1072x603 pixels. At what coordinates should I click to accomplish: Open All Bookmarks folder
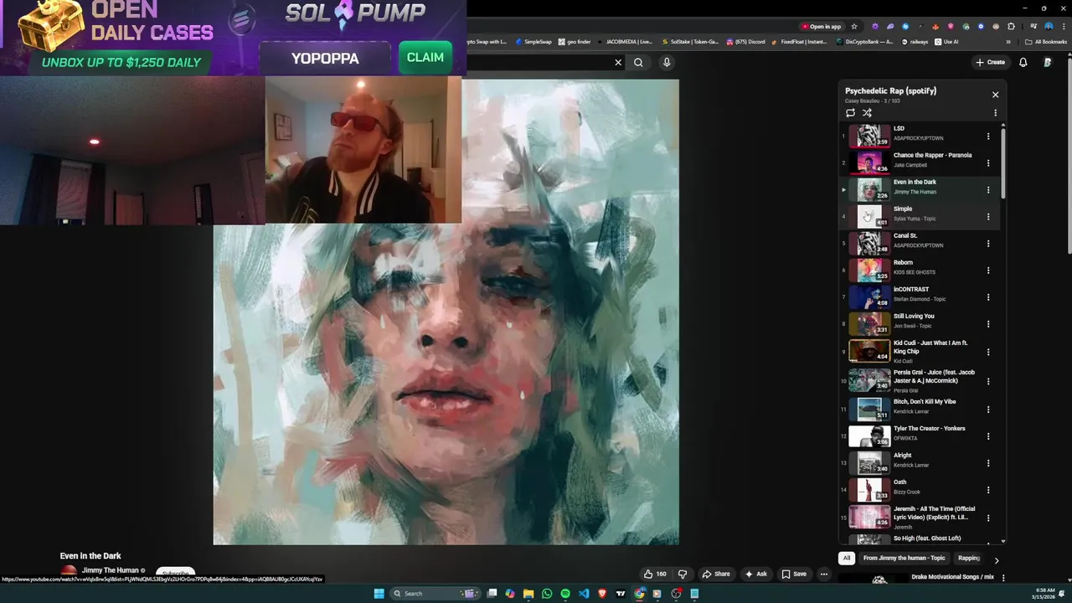point(1045,41)
